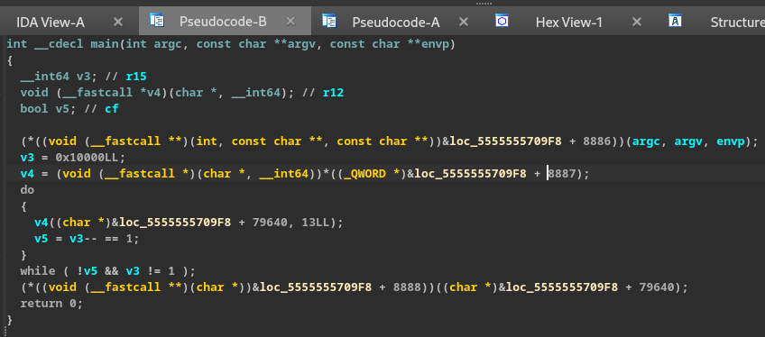Select the argc parameter in the signature
This screenshot has width=765, height=337.
[168, 44]
